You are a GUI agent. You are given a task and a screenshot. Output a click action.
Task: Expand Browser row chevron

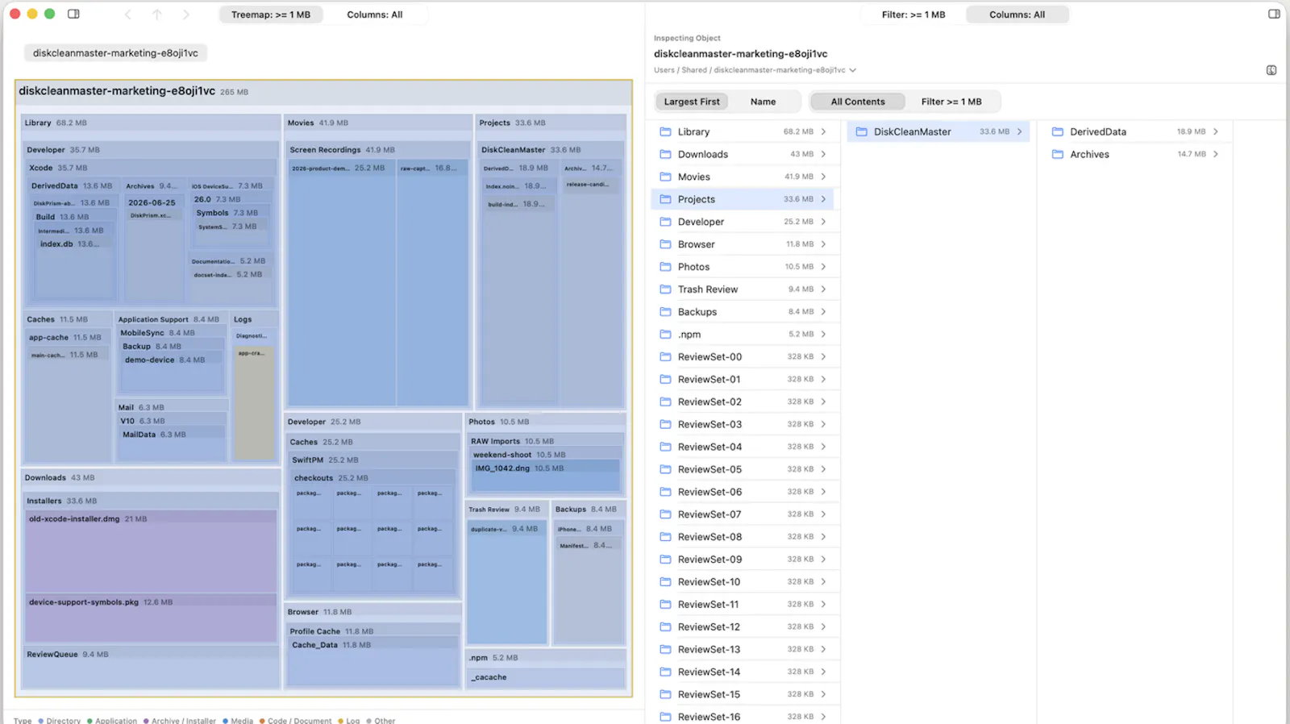[x=823, y=244]
